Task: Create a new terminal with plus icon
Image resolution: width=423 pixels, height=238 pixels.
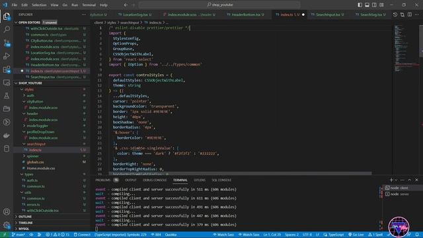Action: click(391, 180)
